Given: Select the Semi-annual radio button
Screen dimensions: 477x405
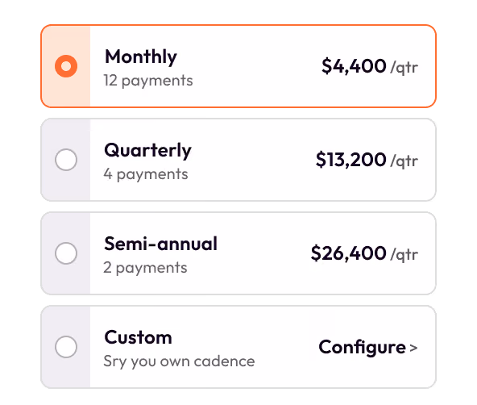Looking at the screenshot, I should point(66,253).
